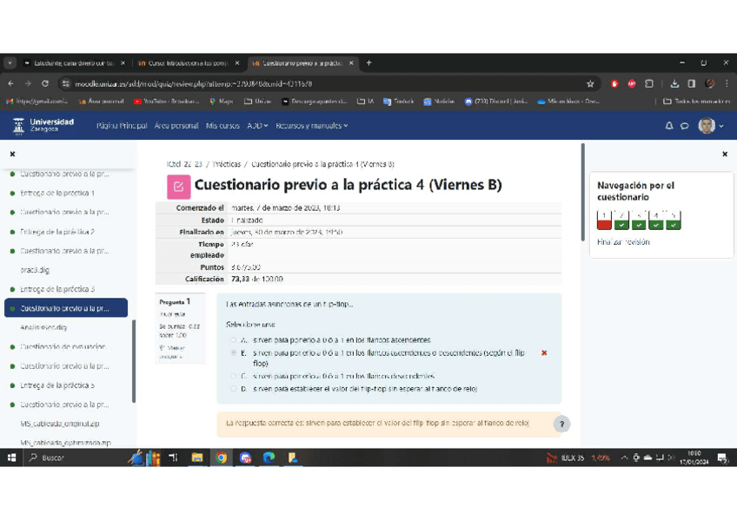Open Chrome from the Windows taskbar
737x520 pixels.
(x=222, y=457)
